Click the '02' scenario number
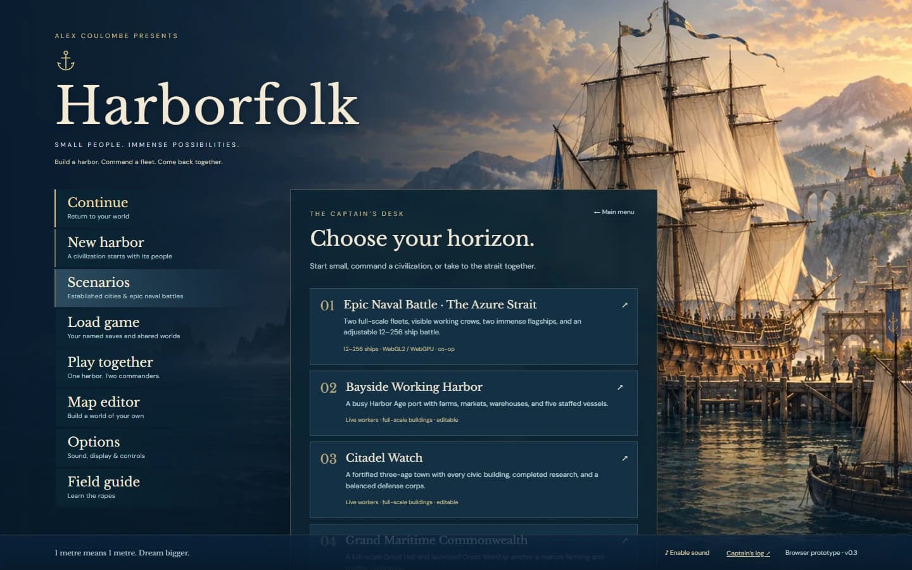This screenshot has height=570, width=912. point(329,388)
